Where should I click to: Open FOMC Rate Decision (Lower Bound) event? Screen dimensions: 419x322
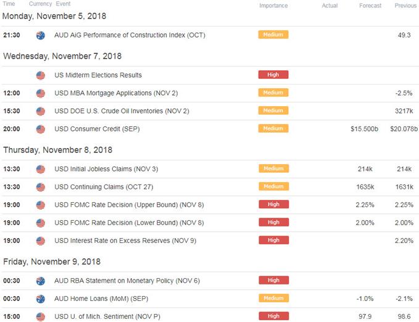pyautogui.click(x=129, y=223)
